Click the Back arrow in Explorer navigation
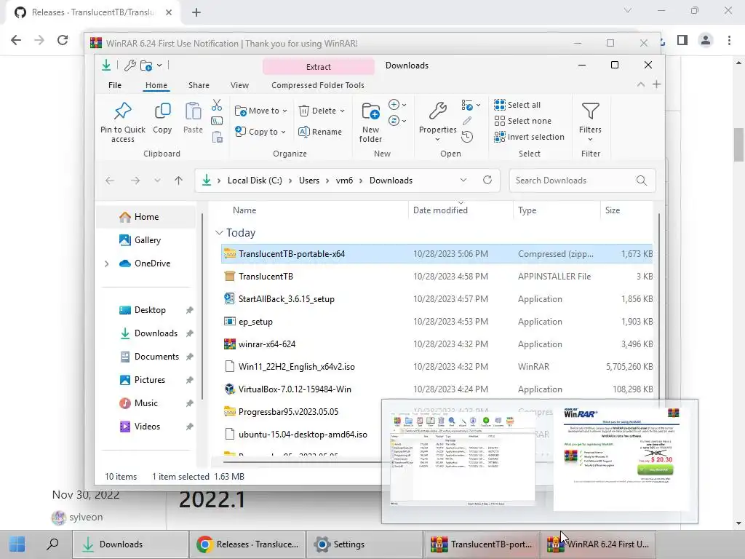The width and height of the screenshot is (745, 559). 110,181
